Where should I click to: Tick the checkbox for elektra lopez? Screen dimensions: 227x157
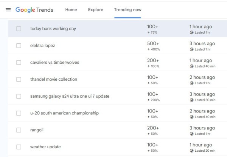click(19, 46)
